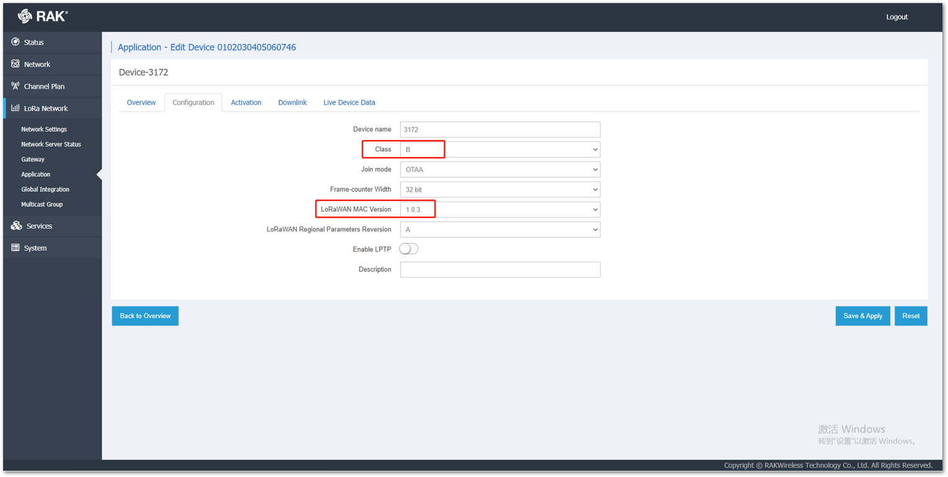The image size is (948, 477).
Task: Open the Services icon in sidebar
Action: tap(15, 226)
